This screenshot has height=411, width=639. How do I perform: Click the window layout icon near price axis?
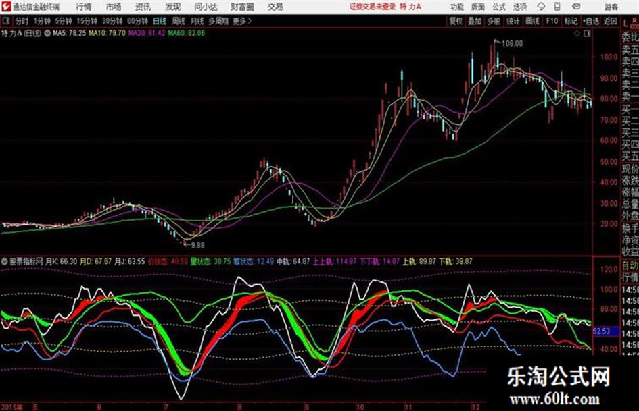point(587,34)
